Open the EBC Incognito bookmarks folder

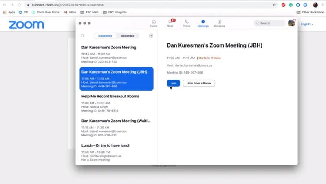(x=115, y=12)
